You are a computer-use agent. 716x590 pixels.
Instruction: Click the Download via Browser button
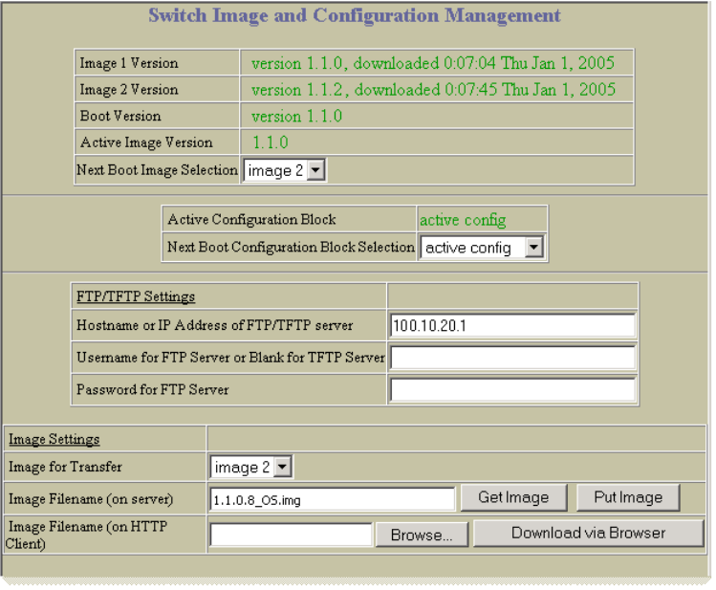click(x=588, y=533)
